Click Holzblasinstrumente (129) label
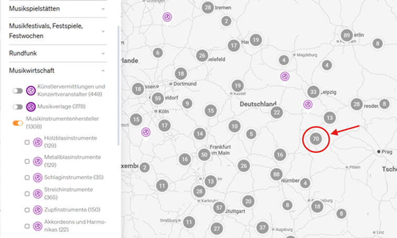 coord(70,142)
